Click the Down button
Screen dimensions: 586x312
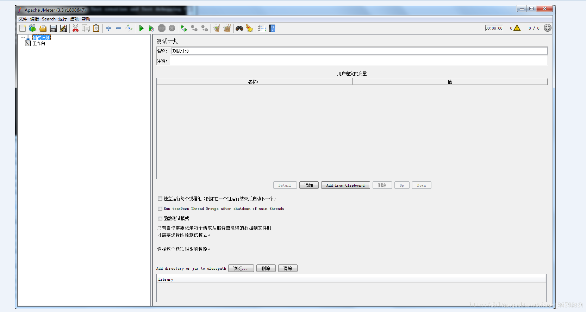pos(422,185)
